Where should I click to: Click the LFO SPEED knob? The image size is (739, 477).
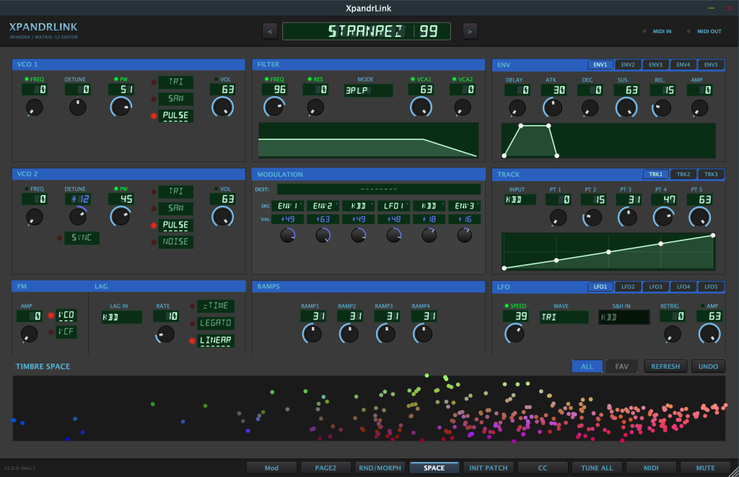tap(514, 333)
